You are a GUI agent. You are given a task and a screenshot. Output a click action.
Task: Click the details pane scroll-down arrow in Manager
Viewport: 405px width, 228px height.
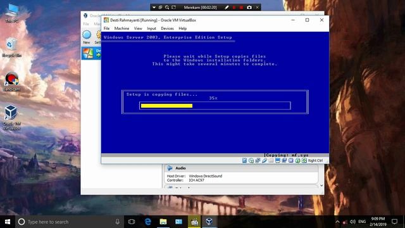[321, 186]
